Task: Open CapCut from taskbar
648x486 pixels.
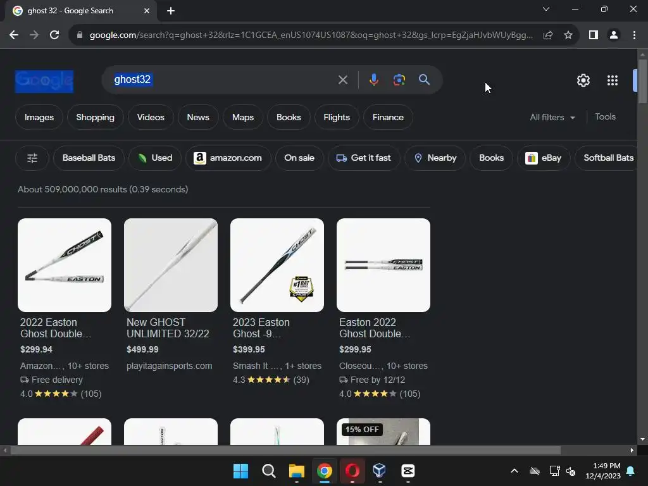Action: pos(408,471)
